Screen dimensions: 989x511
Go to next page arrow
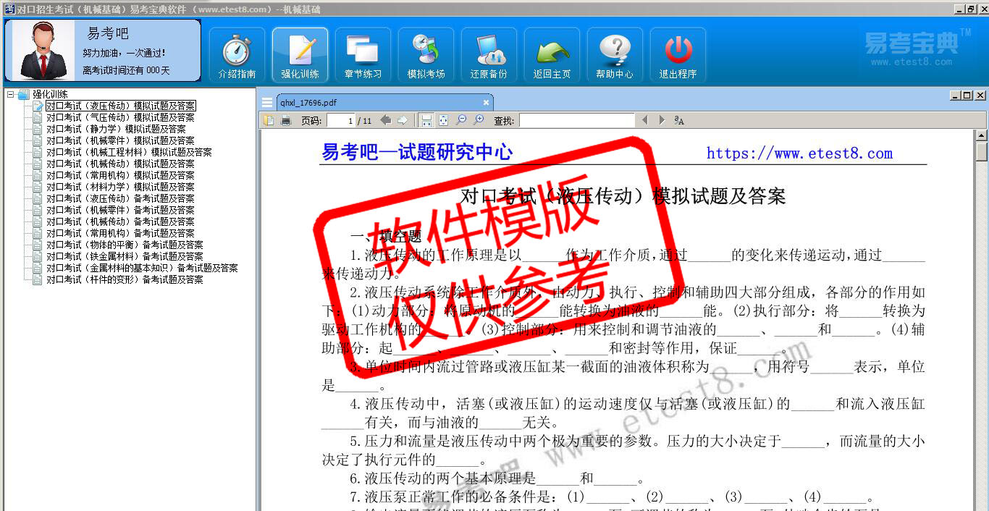[x=403, y=120]
